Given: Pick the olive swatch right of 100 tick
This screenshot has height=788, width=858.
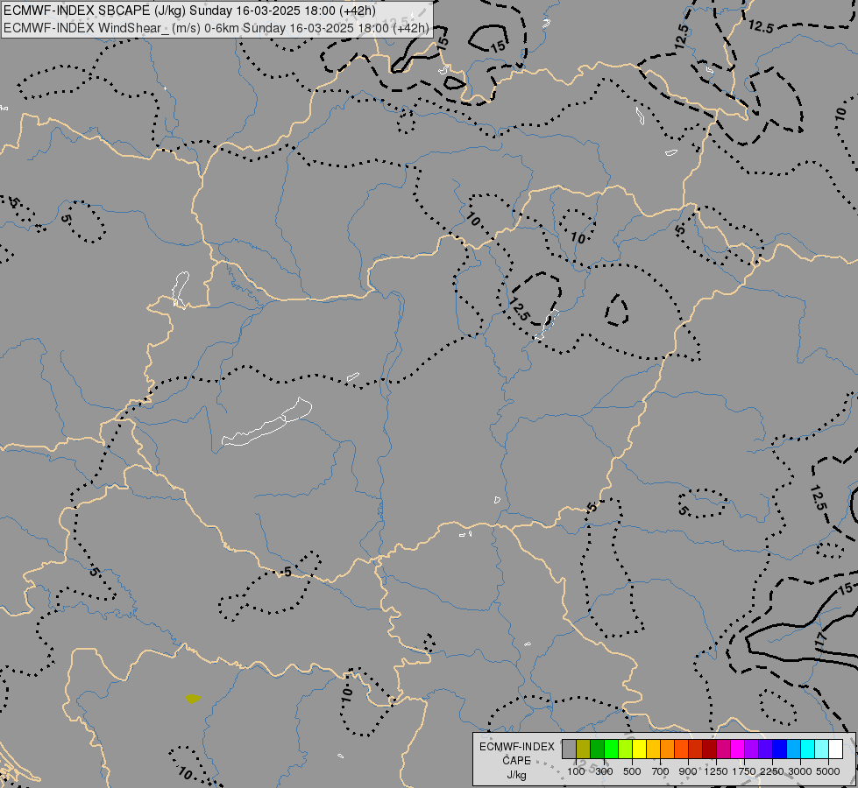Looking at the screenshot, I should (x=584, y=749).
